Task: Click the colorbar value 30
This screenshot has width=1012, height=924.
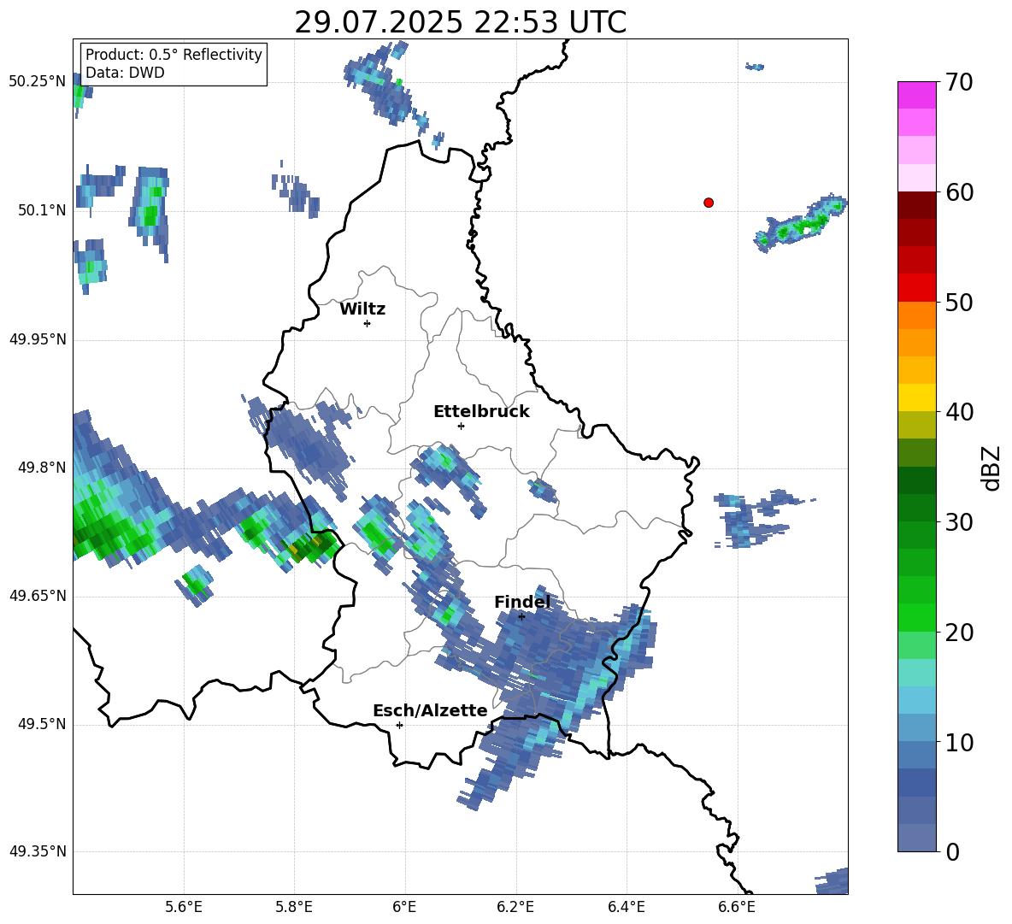Action: point(959,522)
